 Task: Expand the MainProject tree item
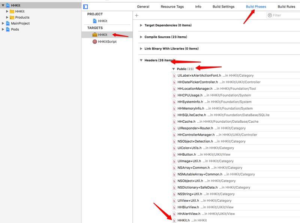pyautogui.click(x=3, y=23)
